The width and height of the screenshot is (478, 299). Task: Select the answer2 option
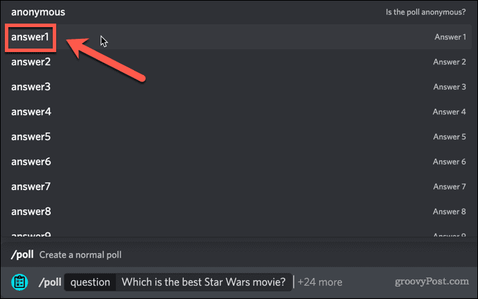coord(31,62)
